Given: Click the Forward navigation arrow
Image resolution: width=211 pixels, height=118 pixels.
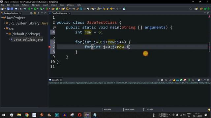Looking at the screenshot, I should pyautogui.click(x=117, y=9).
